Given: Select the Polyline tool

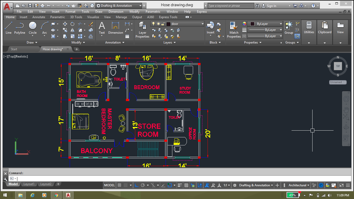Looking at the screenshot, I should click(20, 27).
